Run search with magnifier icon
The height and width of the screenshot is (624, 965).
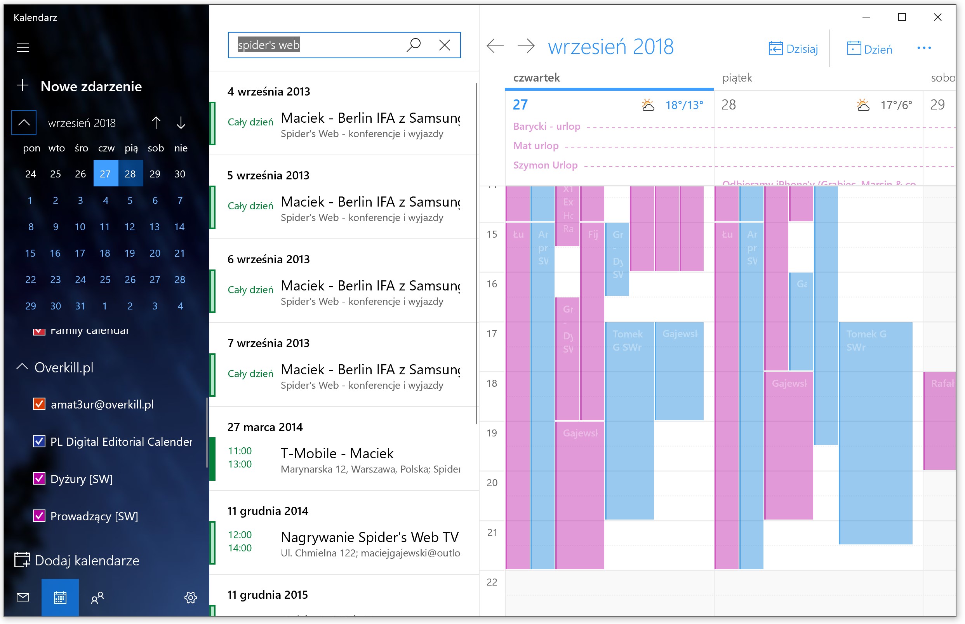click(x=414, y=45)
